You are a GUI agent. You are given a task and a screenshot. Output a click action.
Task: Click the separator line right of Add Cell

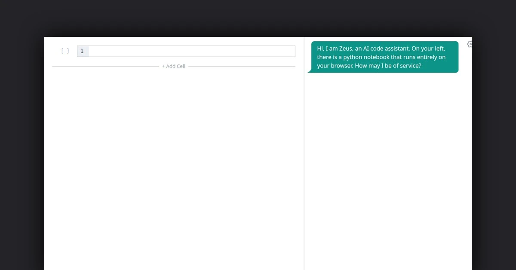coord(241,66)
